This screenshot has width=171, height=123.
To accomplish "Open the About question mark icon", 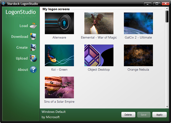I will (33, 69).
